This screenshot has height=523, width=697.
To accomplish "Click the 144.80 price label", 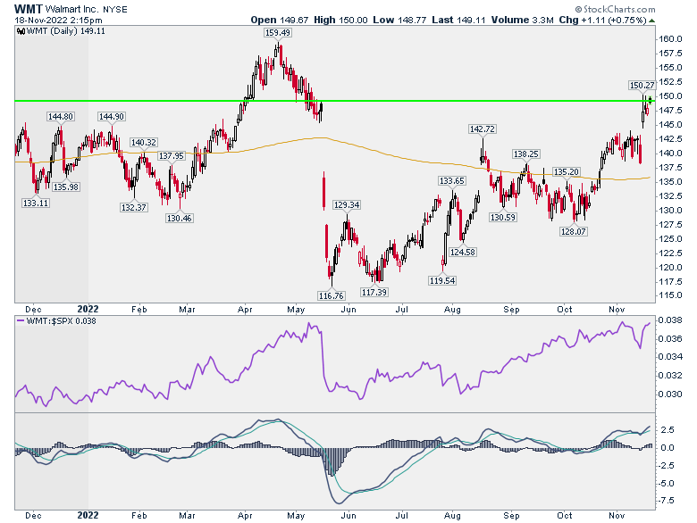I will pyautogui.click(x=61, y=116).
